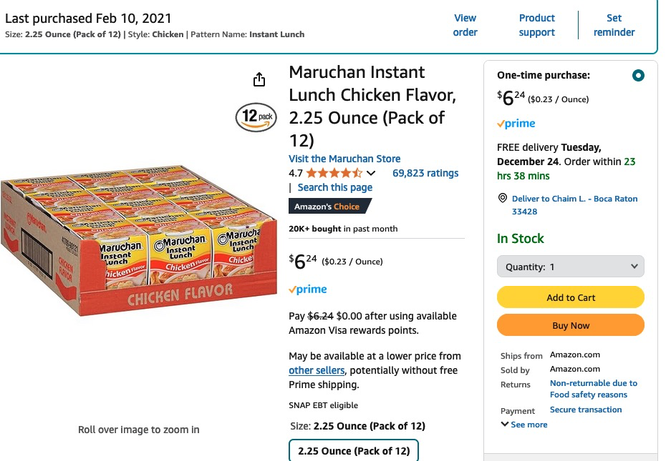Image resolution: width=666 pixels, height=461 pixels.
Task: Click the Maruchan product image thumbnail
Action: [138, 243]
